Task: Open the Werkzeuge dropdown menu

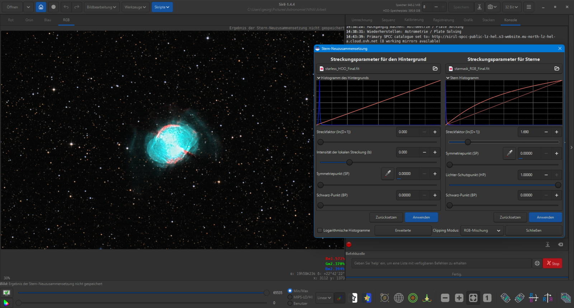Action: pyautogui.click(x=135, y=7)
